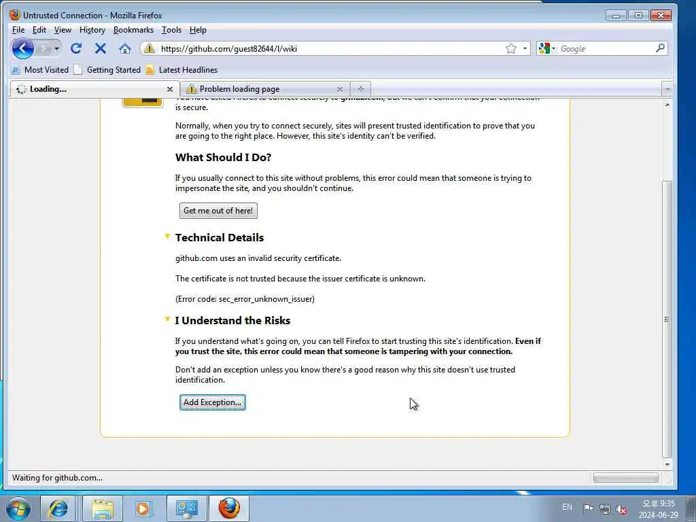Click the Add Exception... button

point(212,402)
